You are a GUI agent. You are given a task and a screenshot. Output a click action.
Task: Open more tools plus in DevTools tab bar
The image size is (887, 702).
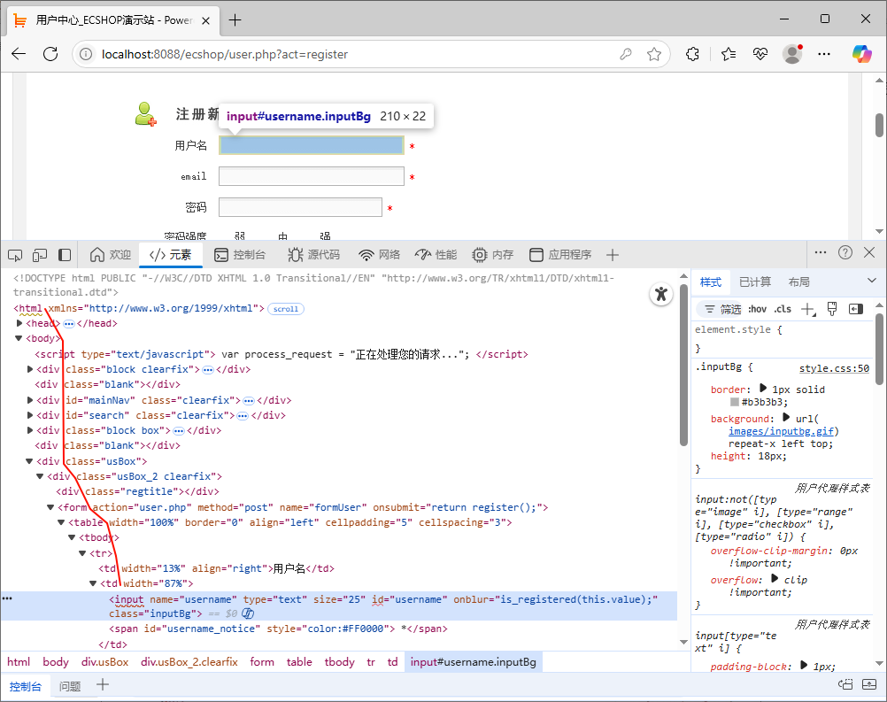pyautogui.click(x=612, y=255)
